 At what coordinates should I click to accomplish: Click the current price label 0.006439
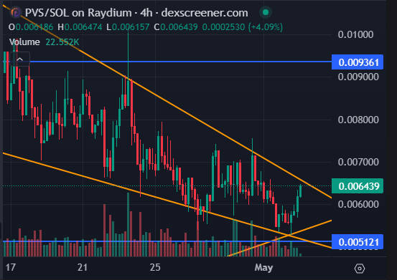(x=358, y=186)
